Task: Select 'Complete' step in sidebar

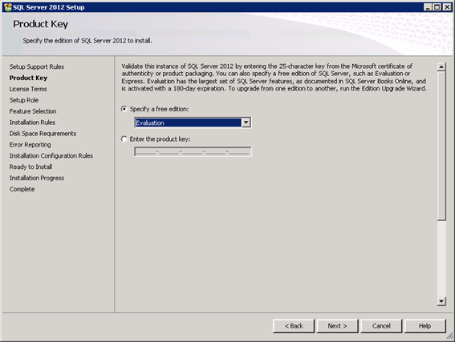Action: click(x=22, y=189)
